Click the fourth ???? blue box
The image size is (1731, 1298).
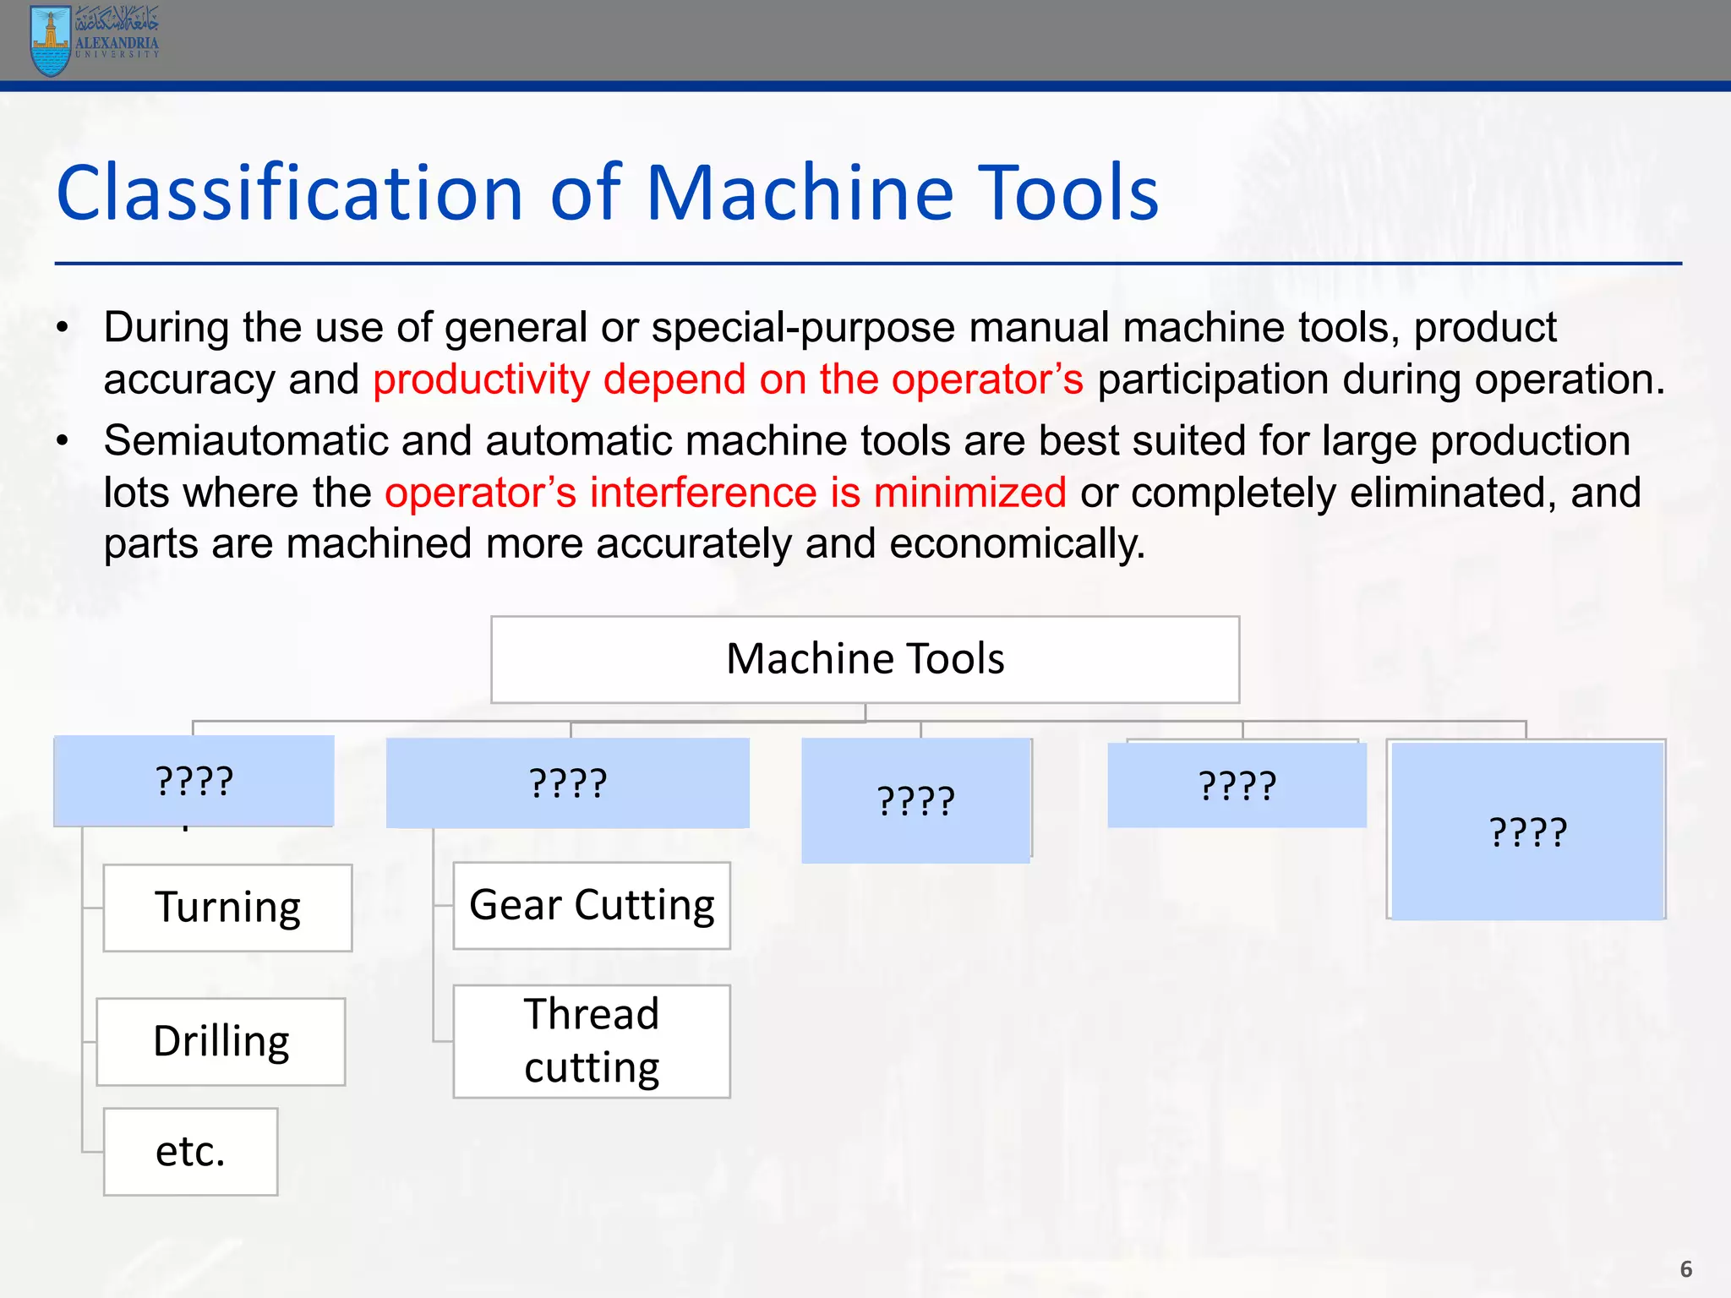coord(1237,786)
